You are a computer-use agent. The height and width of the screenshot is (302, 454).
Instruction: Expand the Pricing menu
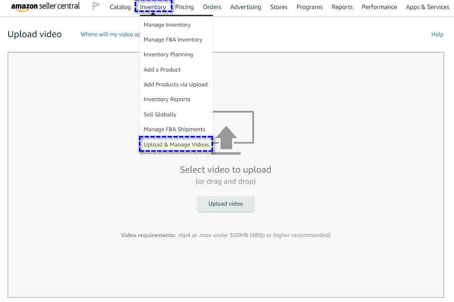[x=184, y=7]
